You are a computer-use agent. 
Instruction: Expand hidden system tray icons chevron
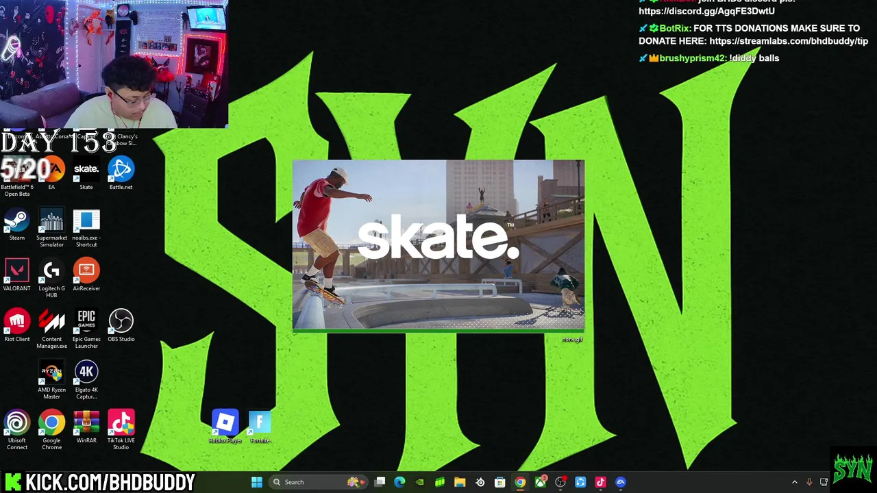[795, 482]
